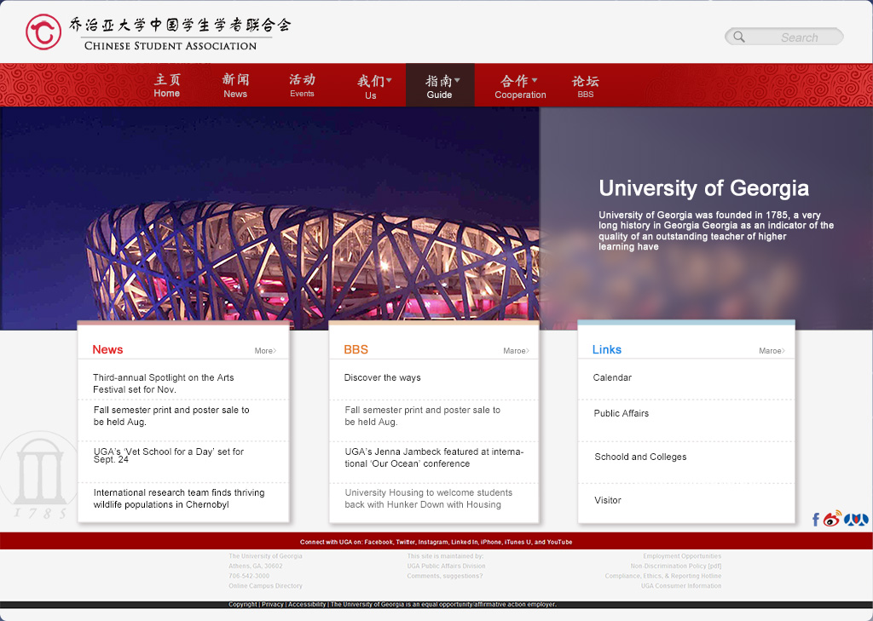The height and width of the screenshot is (621, 873).
Task: Go to the Home menu item
Action: (167, 86)
